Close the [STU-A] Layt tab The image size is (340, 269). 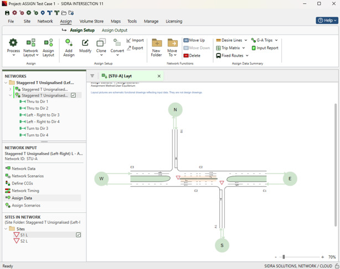pyautogui.click(x=159, y=76)
